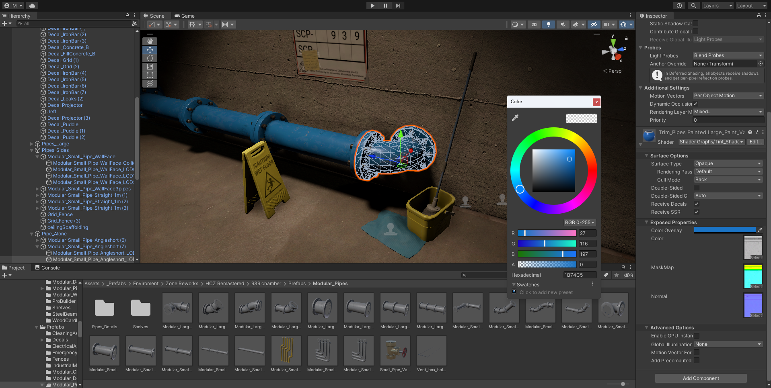This screenshot has height=388, width=771.
Task: Toggle Double-Sided checkbox
Action: click(x=697, y=188)
